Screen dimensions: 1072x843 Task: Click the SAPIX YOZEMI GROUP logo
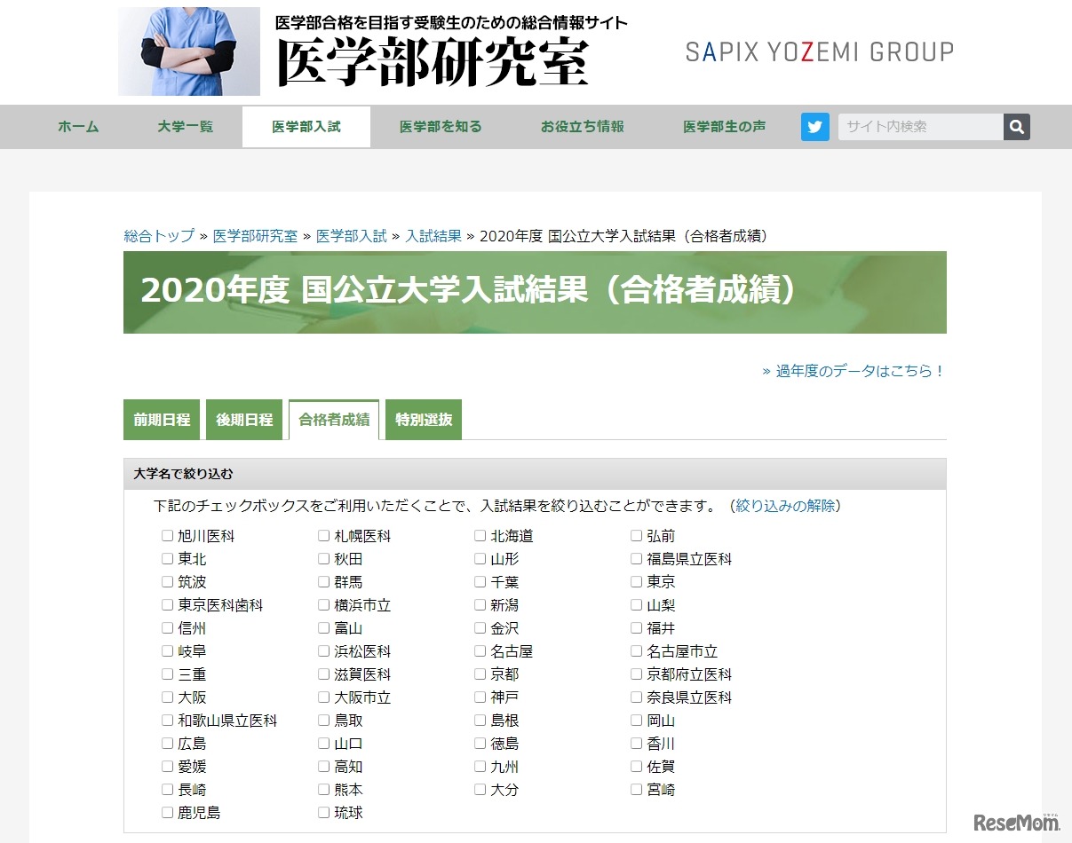818,51
